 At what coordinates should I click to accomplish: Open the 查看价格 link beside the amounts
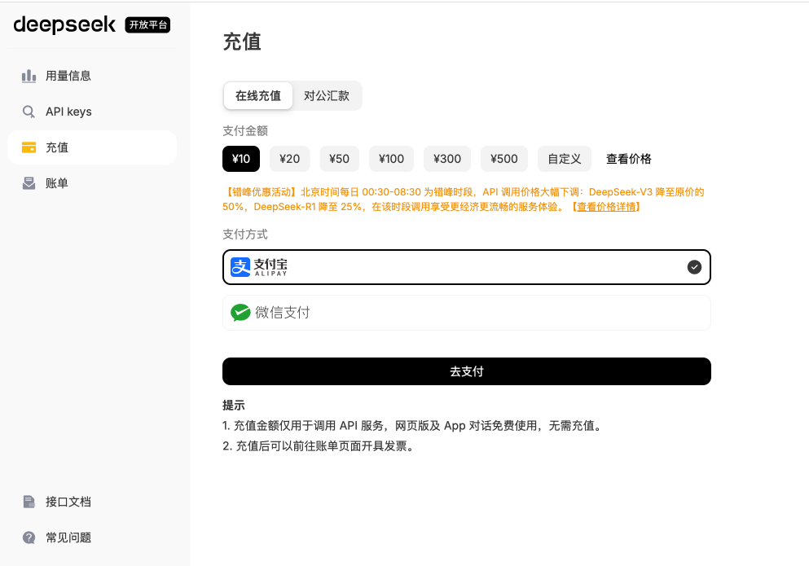pos(628,159)
